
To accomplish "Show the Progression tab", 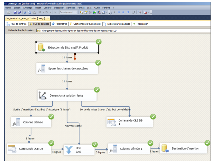I will 141,24.
